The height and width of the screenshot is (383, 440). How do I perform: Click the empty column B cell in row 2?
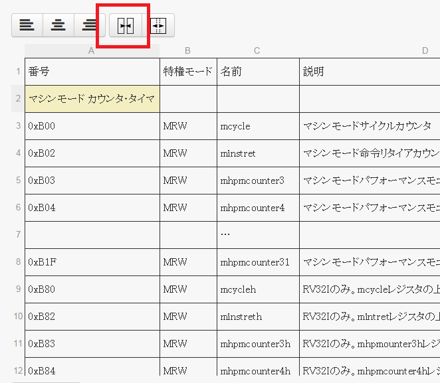click(x=188, y=99)
